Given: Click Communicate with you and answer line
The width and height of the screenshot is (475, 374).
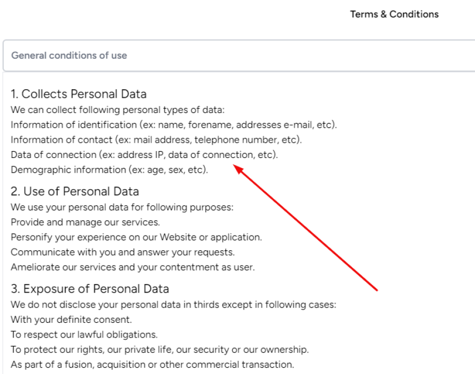Looking at the screenshot, I should coord(122,252).
